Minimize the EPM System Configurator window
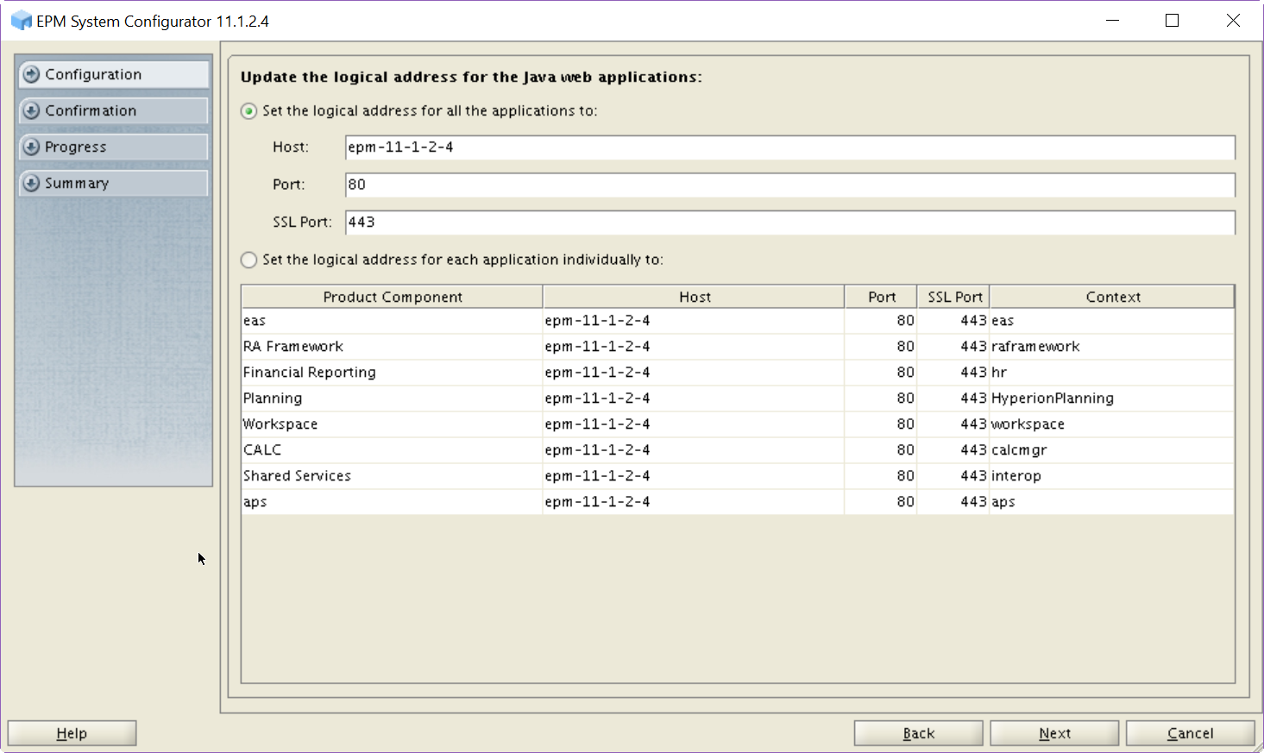The width and height of the screenshot is (1264, 753). [x=1113, y=21]
